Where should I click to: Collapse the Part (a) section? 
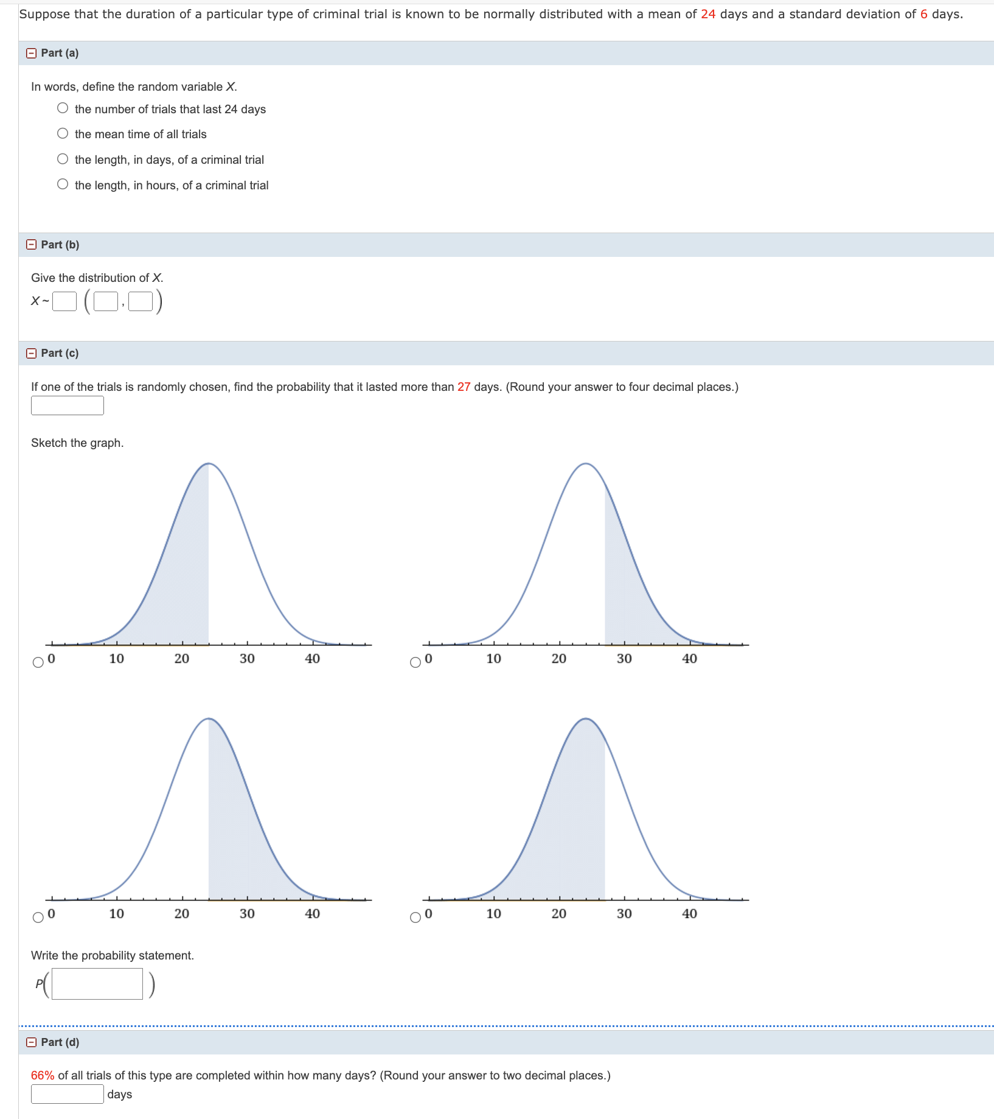[x=30, y=53]
